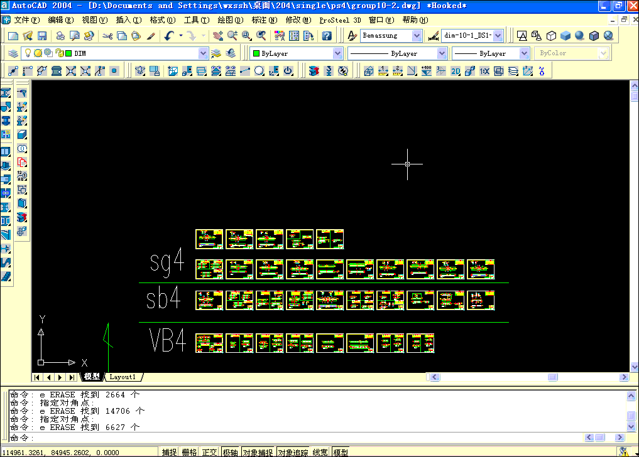Open the 绘图(D) menu
The width and height of the screenshot is (639, 457).
(230, 20)
